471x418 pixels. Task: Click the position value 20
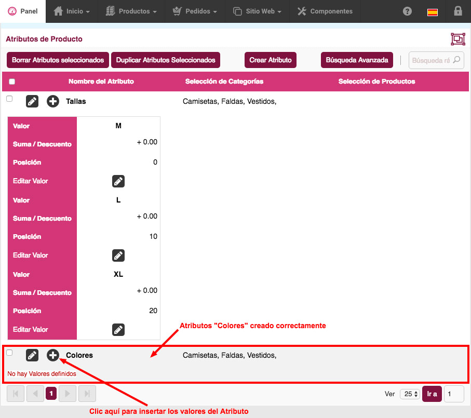153,311
